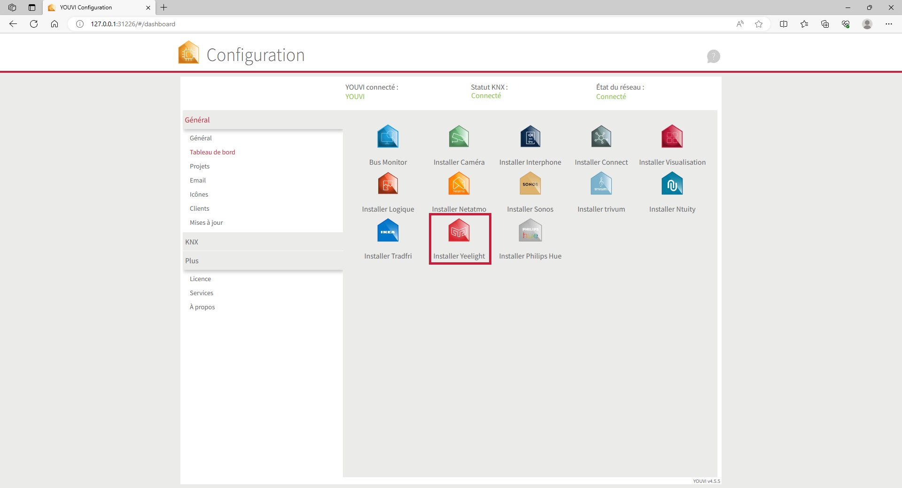
Task: Open browser essentials heart icon
Action: [846, 24]
